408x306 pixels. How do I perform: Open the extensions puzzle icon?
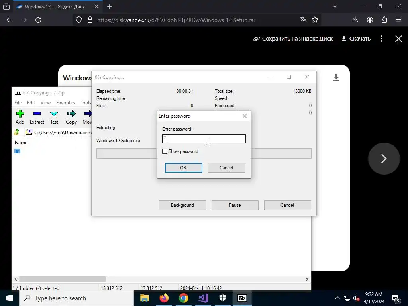[x=384, y=20]
